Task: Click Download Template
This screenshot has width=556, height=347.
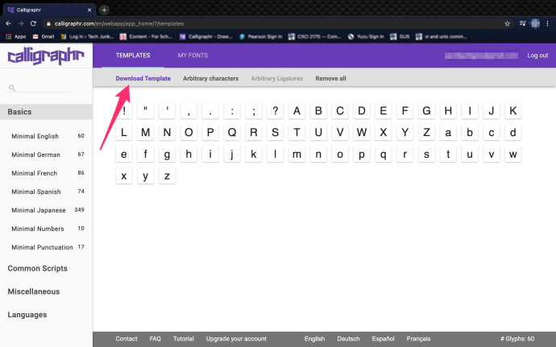Action: [143, 79]
